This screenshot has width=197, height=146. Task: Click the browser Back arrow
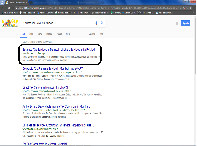pos(2,8)
